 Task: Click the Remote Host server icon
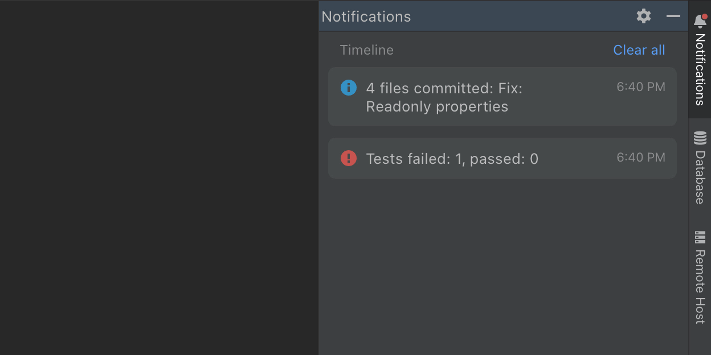(700, 237)
